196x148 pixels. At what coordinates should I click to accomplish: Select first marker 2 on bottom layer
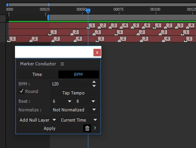pyautogui.click(x=33, y=39)
